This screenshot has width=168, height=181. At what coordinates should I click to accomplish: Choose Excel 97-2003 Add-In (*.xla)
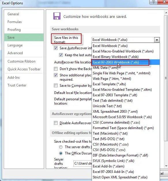pos(126,172)
